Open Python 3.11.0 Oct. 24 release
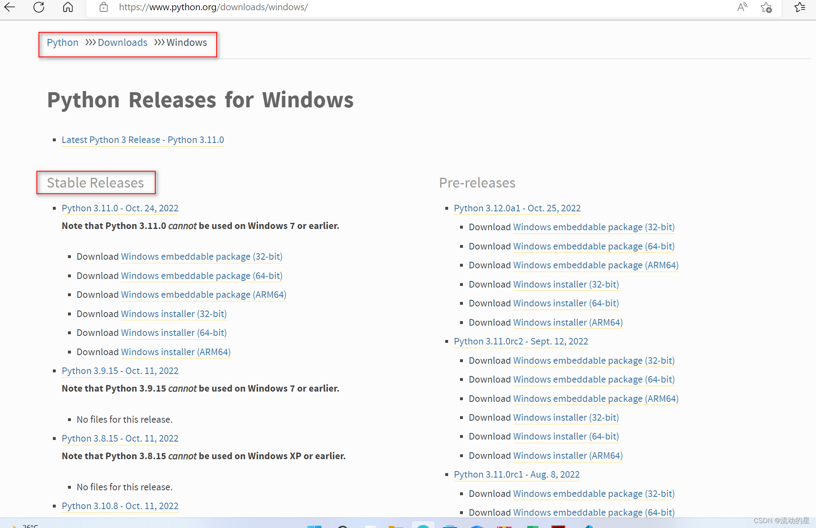This screenshot has width=816, height=528. [x=120, y=208]
